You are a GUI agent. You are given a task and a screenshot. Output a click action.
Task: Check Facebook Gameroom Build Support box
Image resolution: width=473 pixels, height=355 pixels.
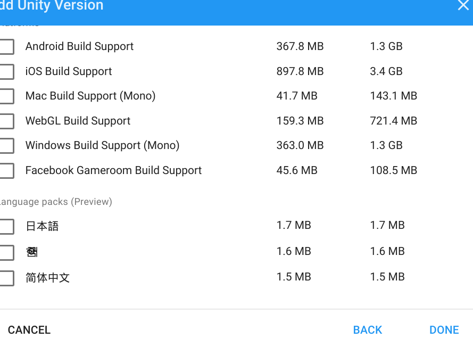[x=6, y=171]
